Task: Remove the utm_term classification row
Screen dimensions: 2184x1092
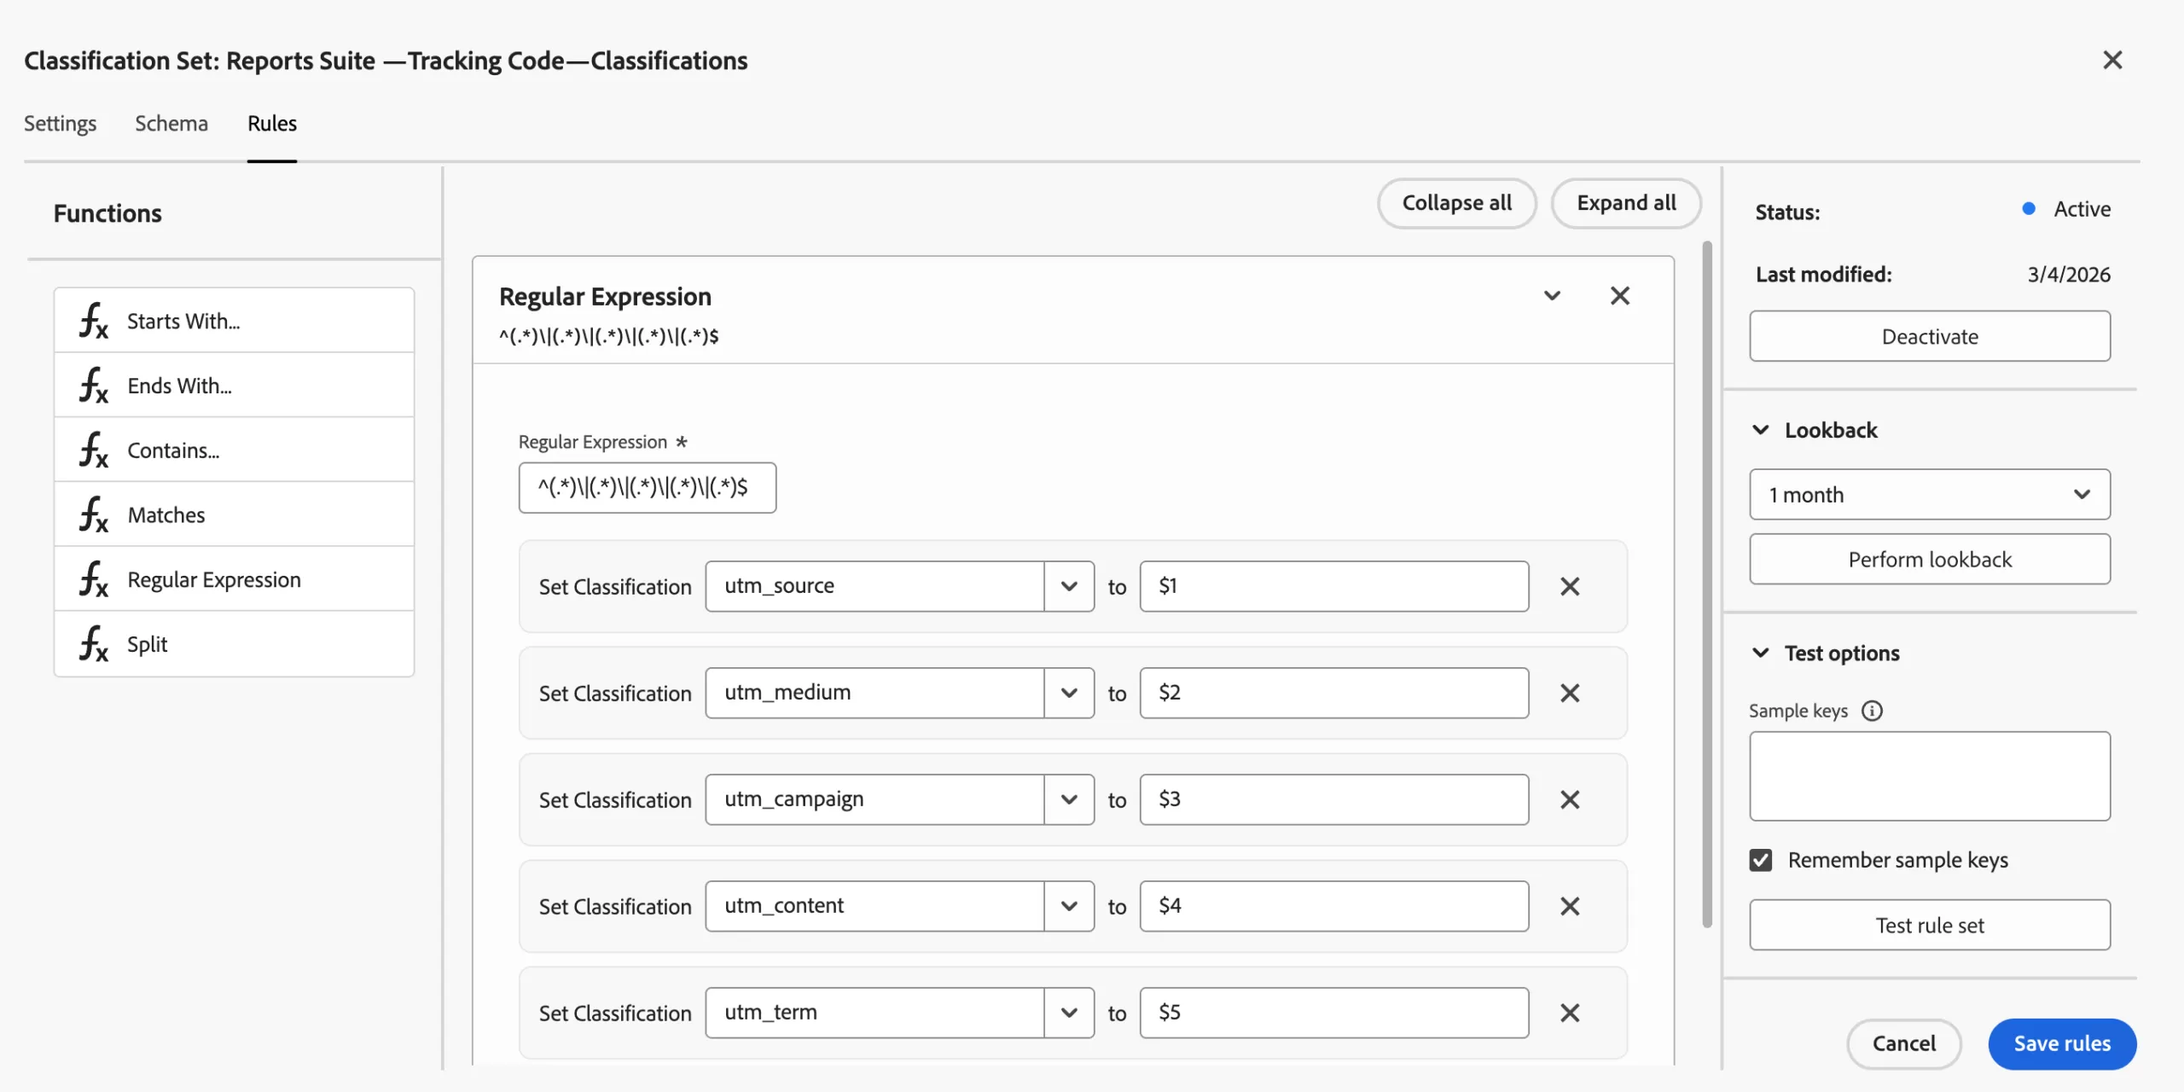Action: tap(1569, 1013)
